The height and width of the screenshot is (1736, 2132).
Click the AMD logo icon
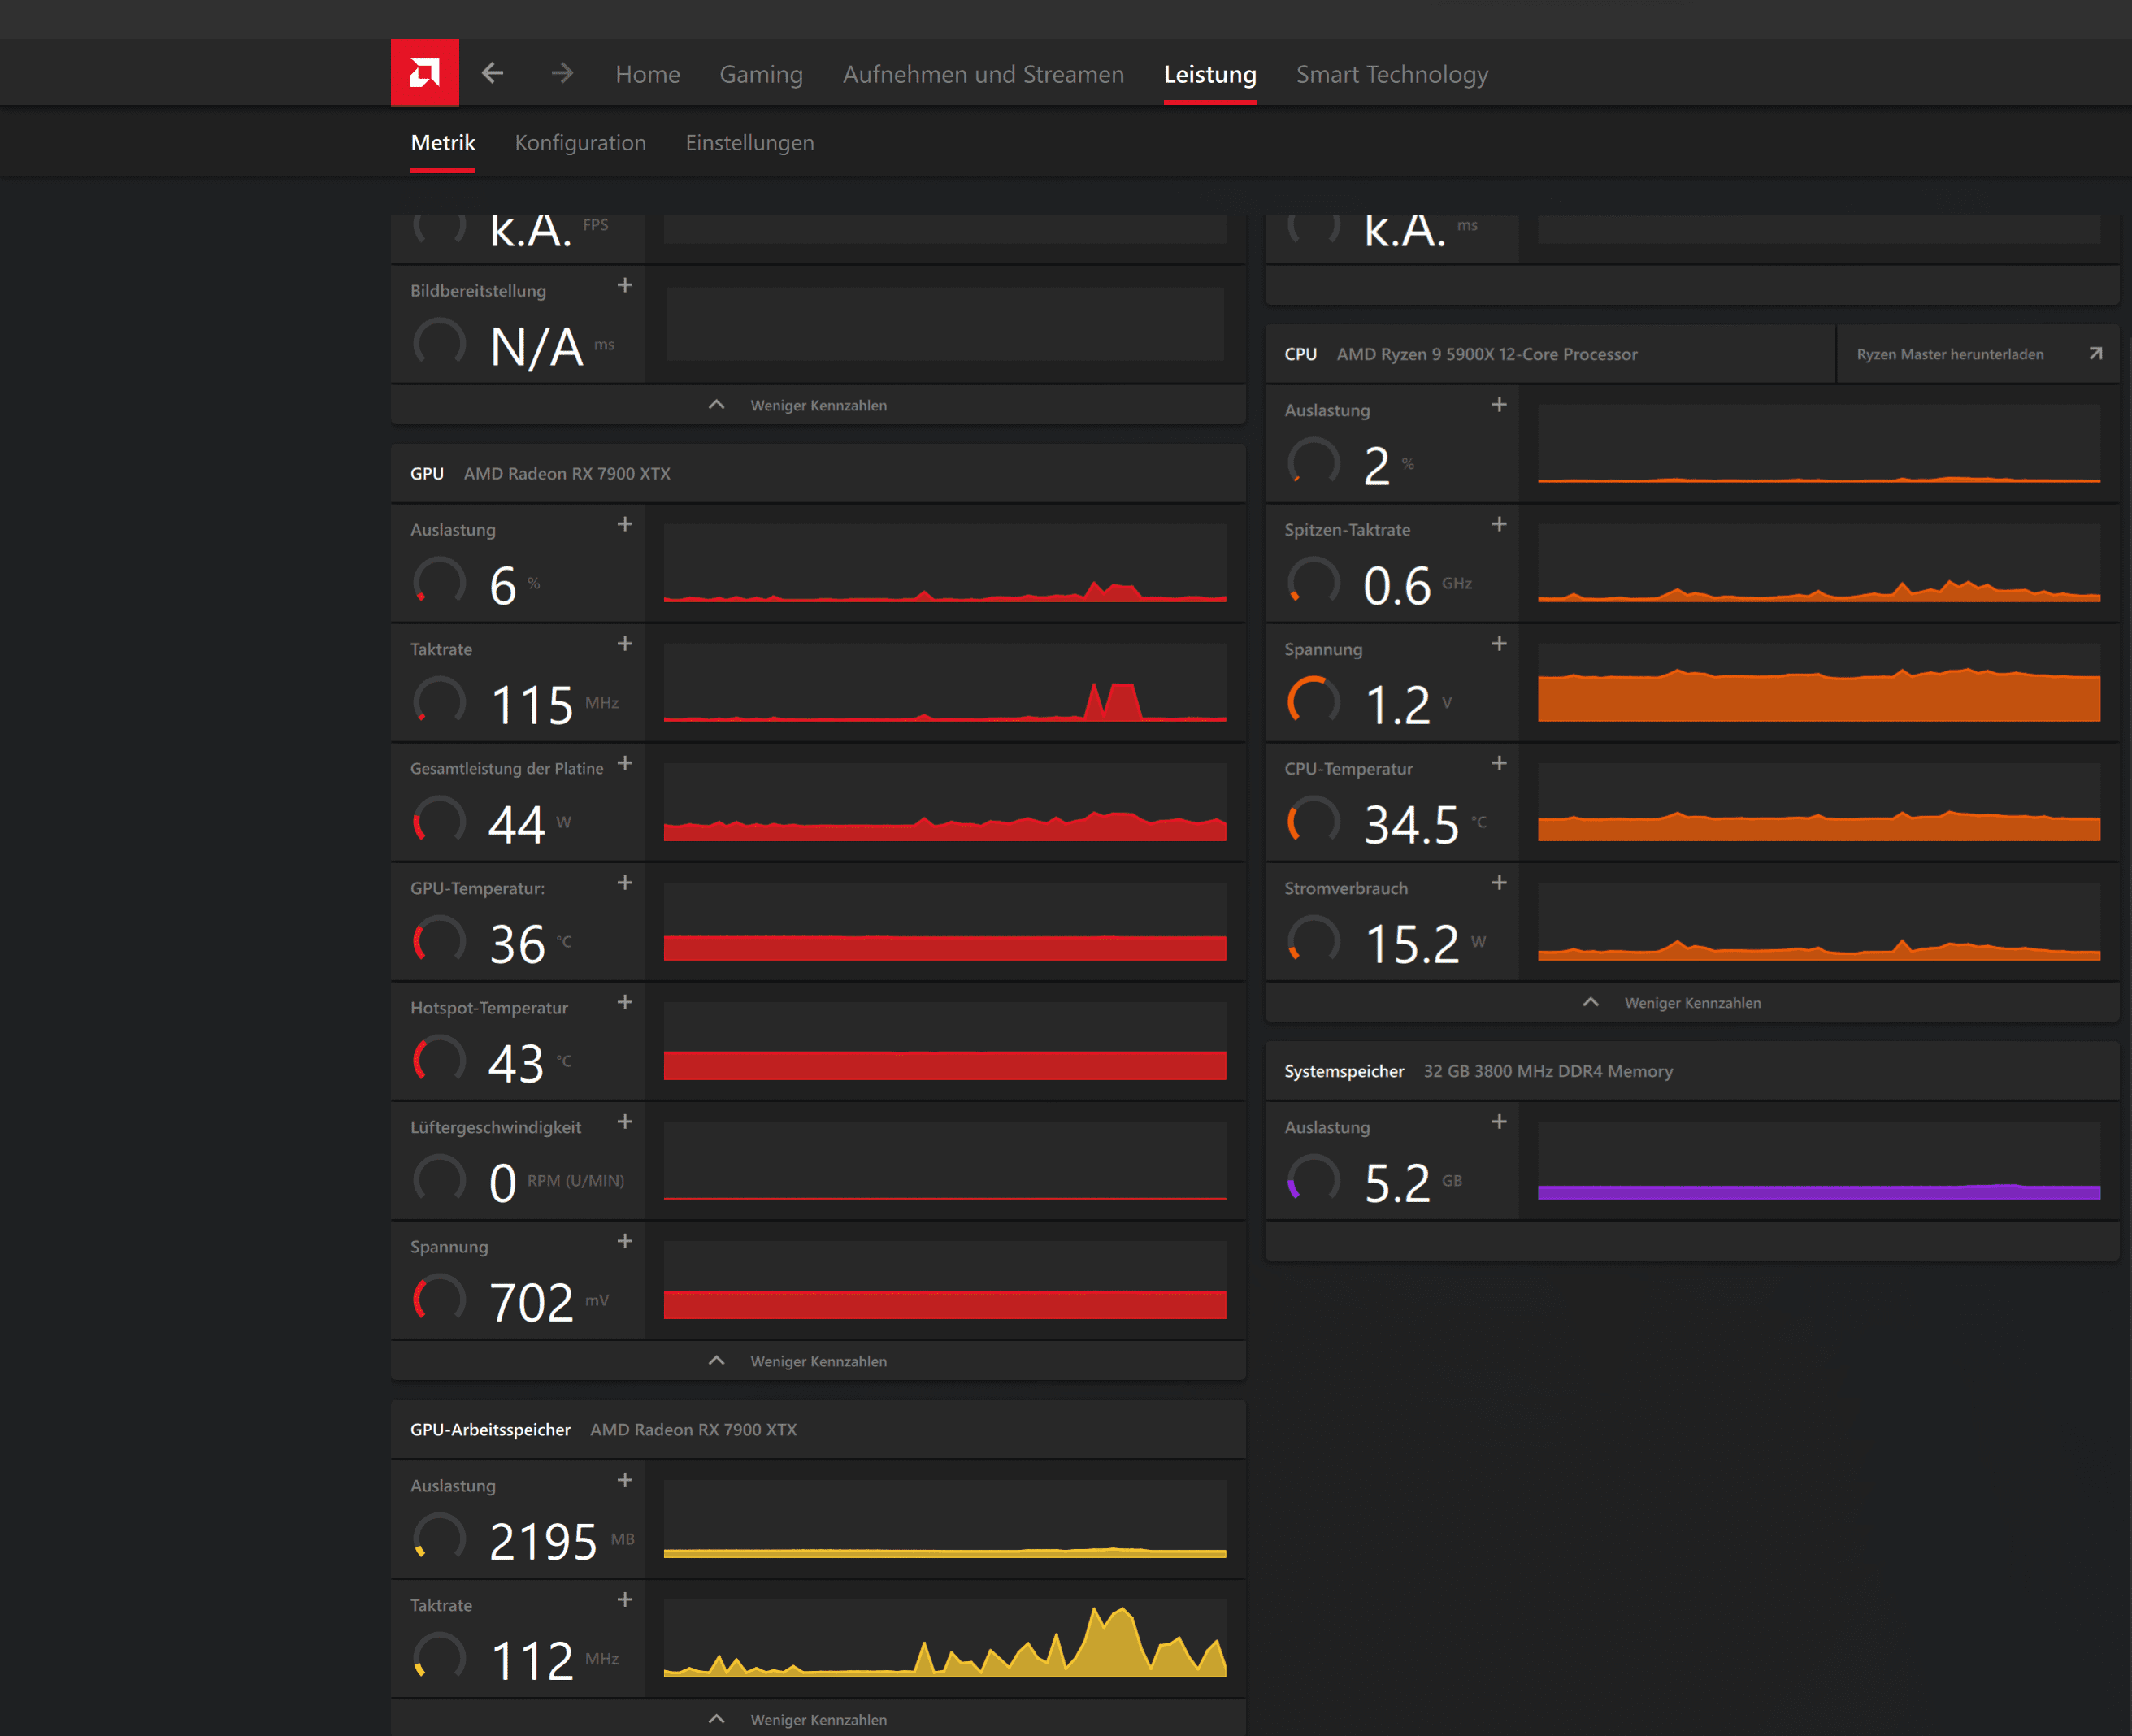424,73
